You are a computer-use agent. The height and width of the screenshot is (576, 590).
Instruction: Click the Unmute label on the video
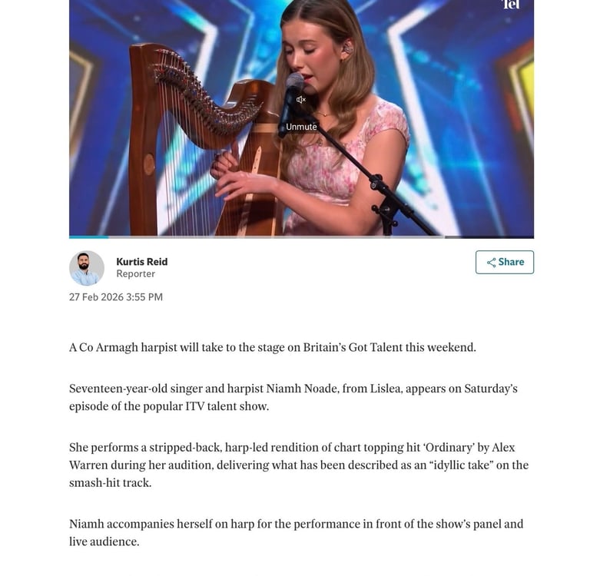(x=301, y=127)
